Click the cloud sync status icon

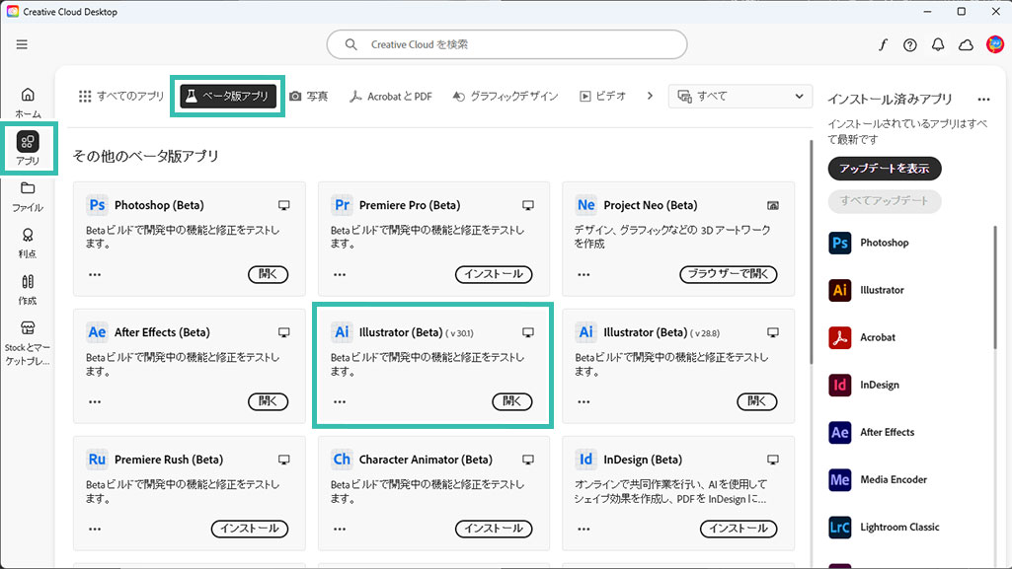(x=966, y=45)
